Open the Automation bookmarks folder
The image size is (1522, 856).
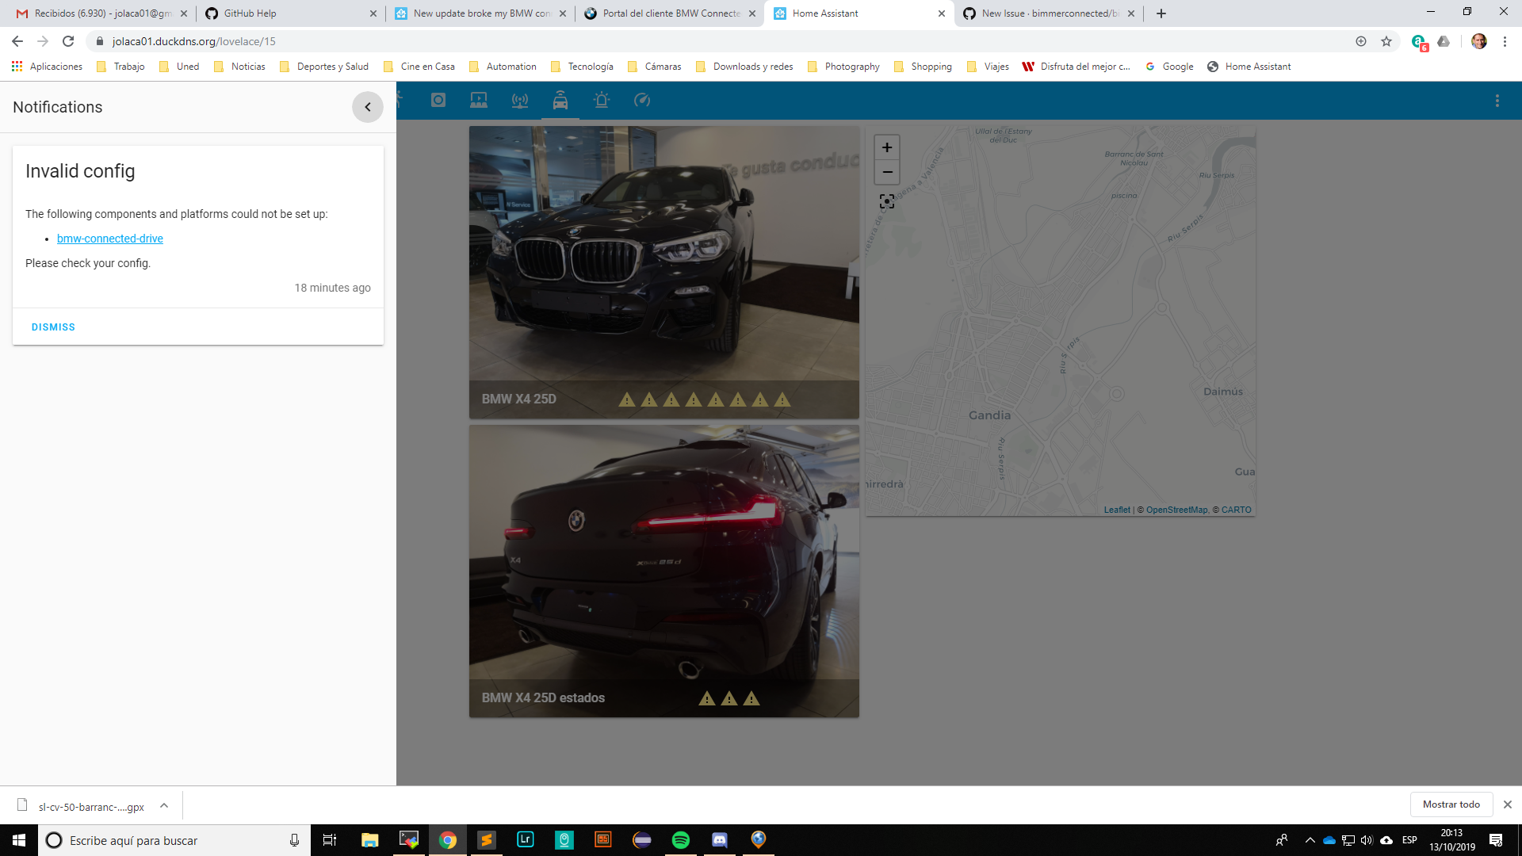[503, 67]
